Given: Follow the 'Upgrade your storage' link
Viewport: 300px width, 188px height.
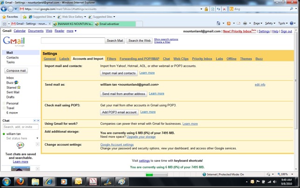Looking at the screenshot, I should [141, 136].
